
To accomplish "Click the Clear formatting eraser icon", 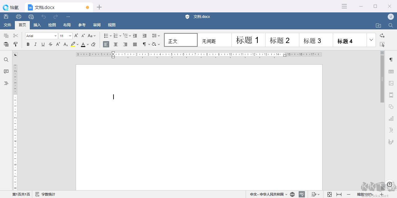I will (x=93, y=44).
